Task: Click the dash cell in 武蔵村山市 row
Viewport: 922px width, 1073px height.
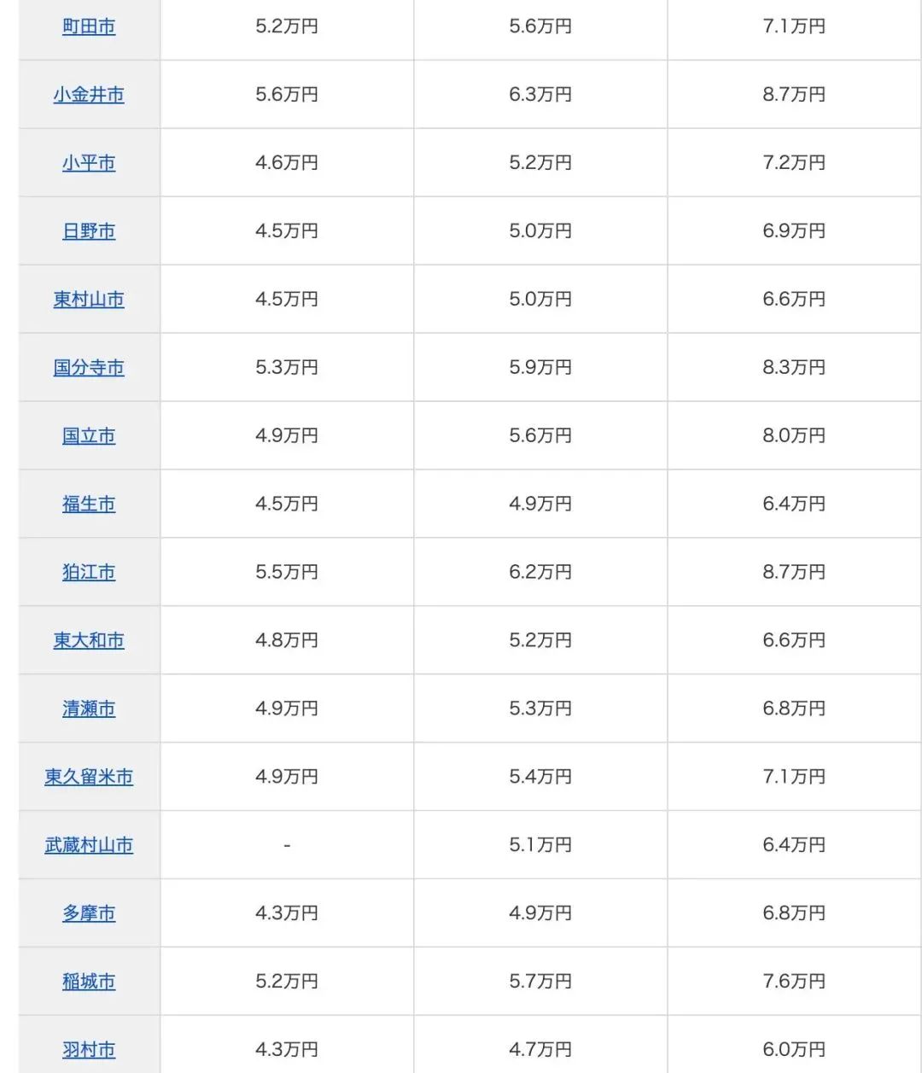Action: pos(287,845)
